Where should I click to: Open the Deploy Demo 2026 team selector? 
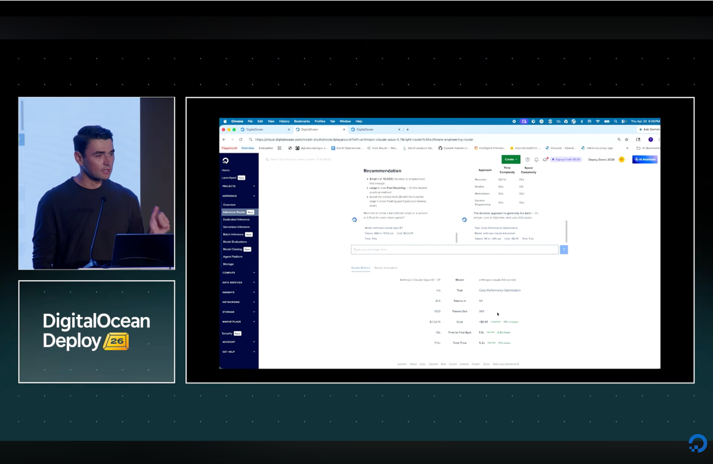[x=601, y=159]
